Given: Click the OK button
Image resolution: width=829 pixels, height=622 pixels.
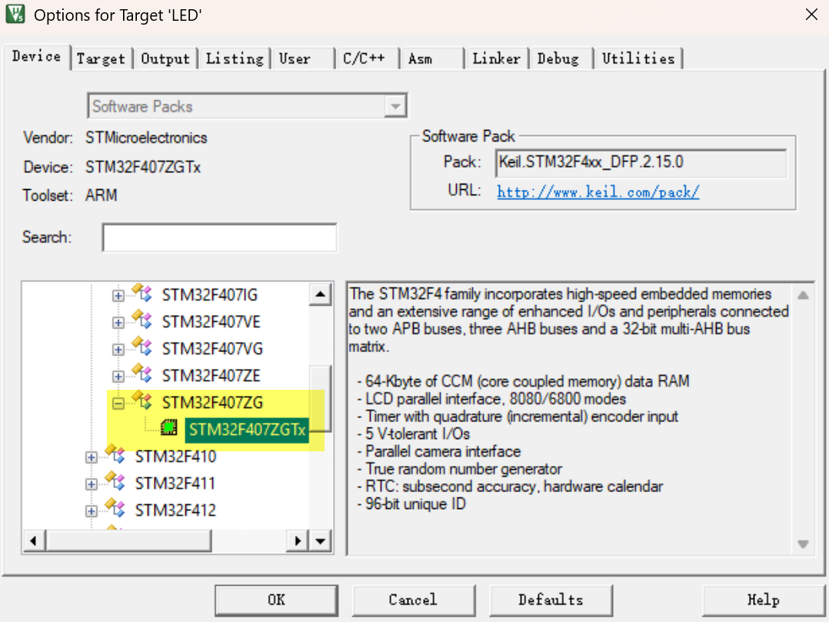Looking at the screenshot, I should click(276, 600).
